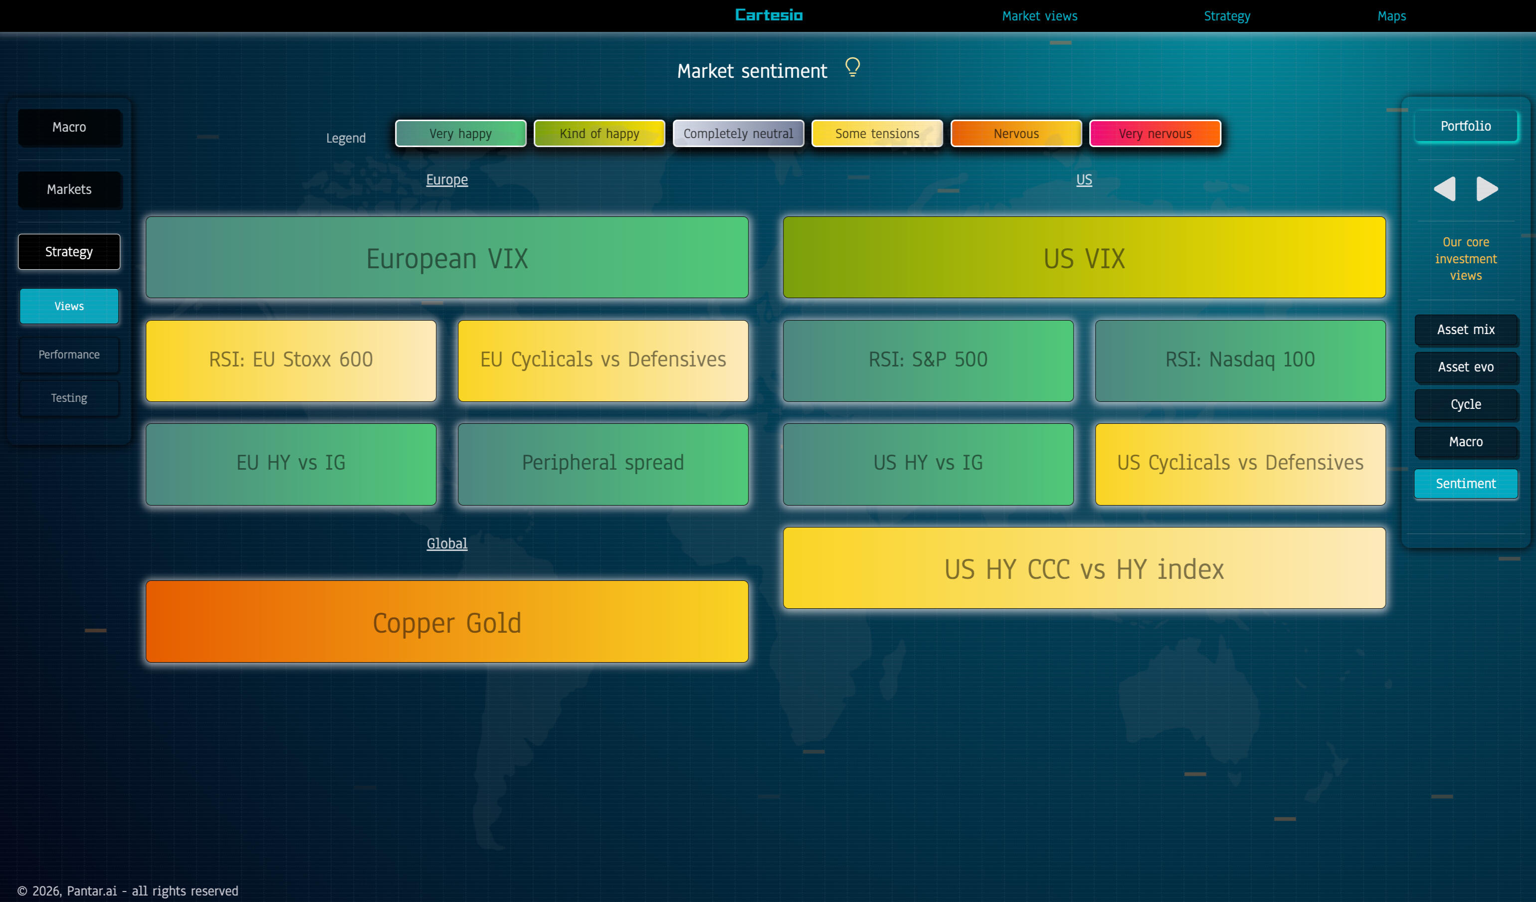
Task: Select the Macro sidebar button
Action: coord(69,127)
